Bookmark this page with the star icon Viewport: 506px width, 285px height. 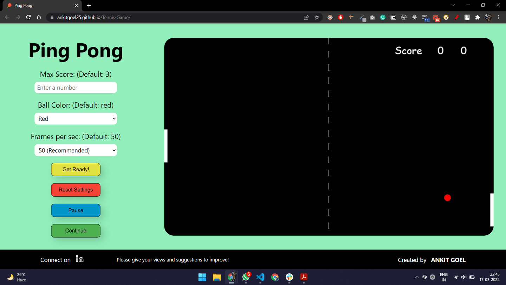(317, 17)
